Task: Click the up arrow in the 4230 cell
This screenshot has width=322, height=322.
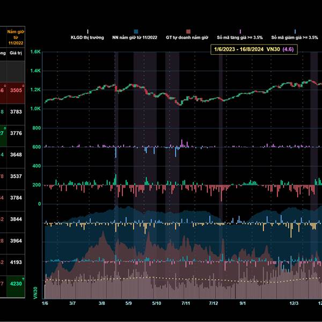Action: click(x=23, y=279)
